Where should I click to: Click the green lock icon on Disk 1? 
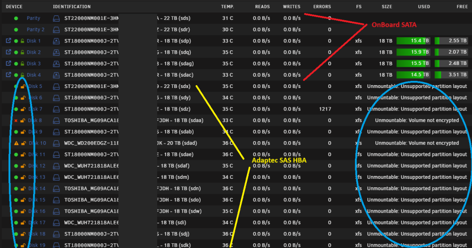coord(22,41)
